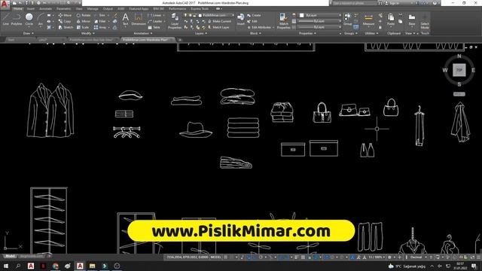Expand the Block panel

(255, 33)
